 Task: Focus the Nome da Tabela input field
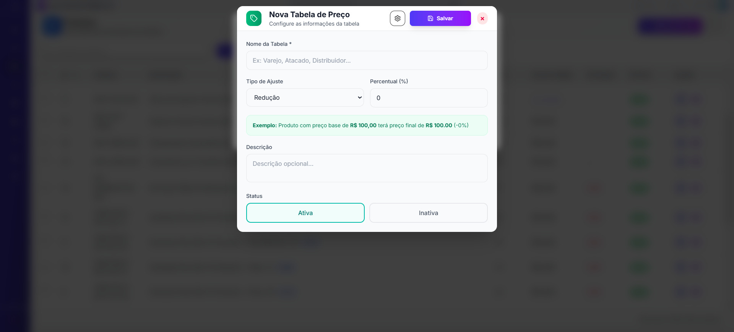(367, 60)
